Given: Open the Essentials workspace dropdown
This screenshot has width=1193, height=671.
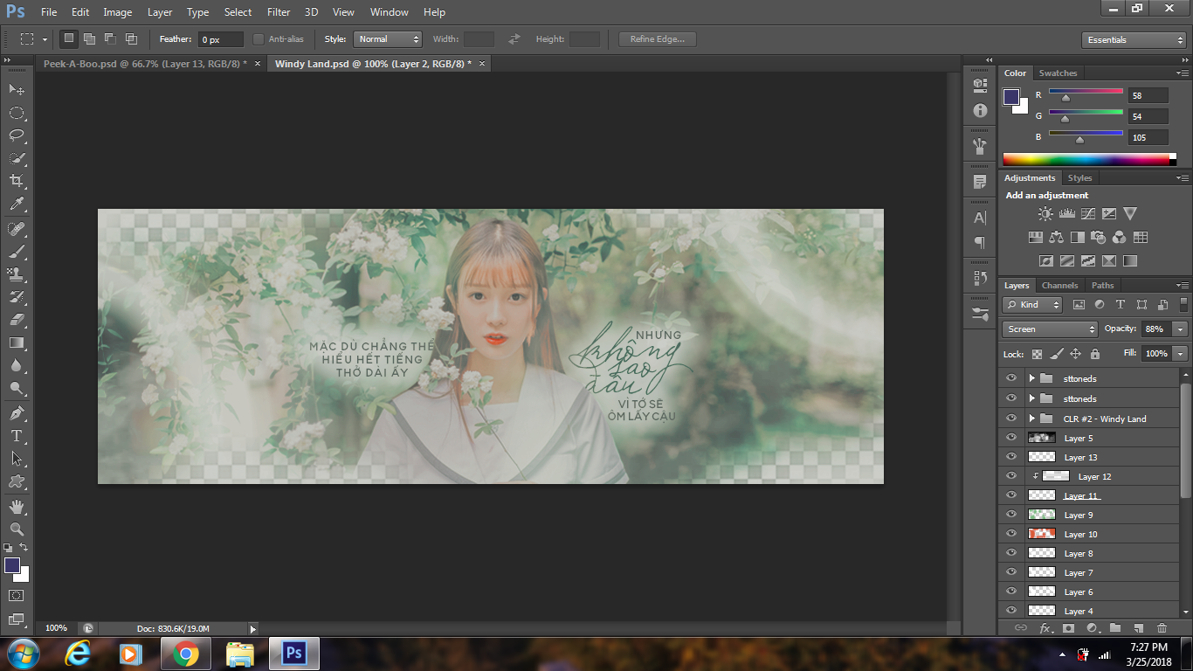Looking at the screenshot, I should [x=1133, y=40].
